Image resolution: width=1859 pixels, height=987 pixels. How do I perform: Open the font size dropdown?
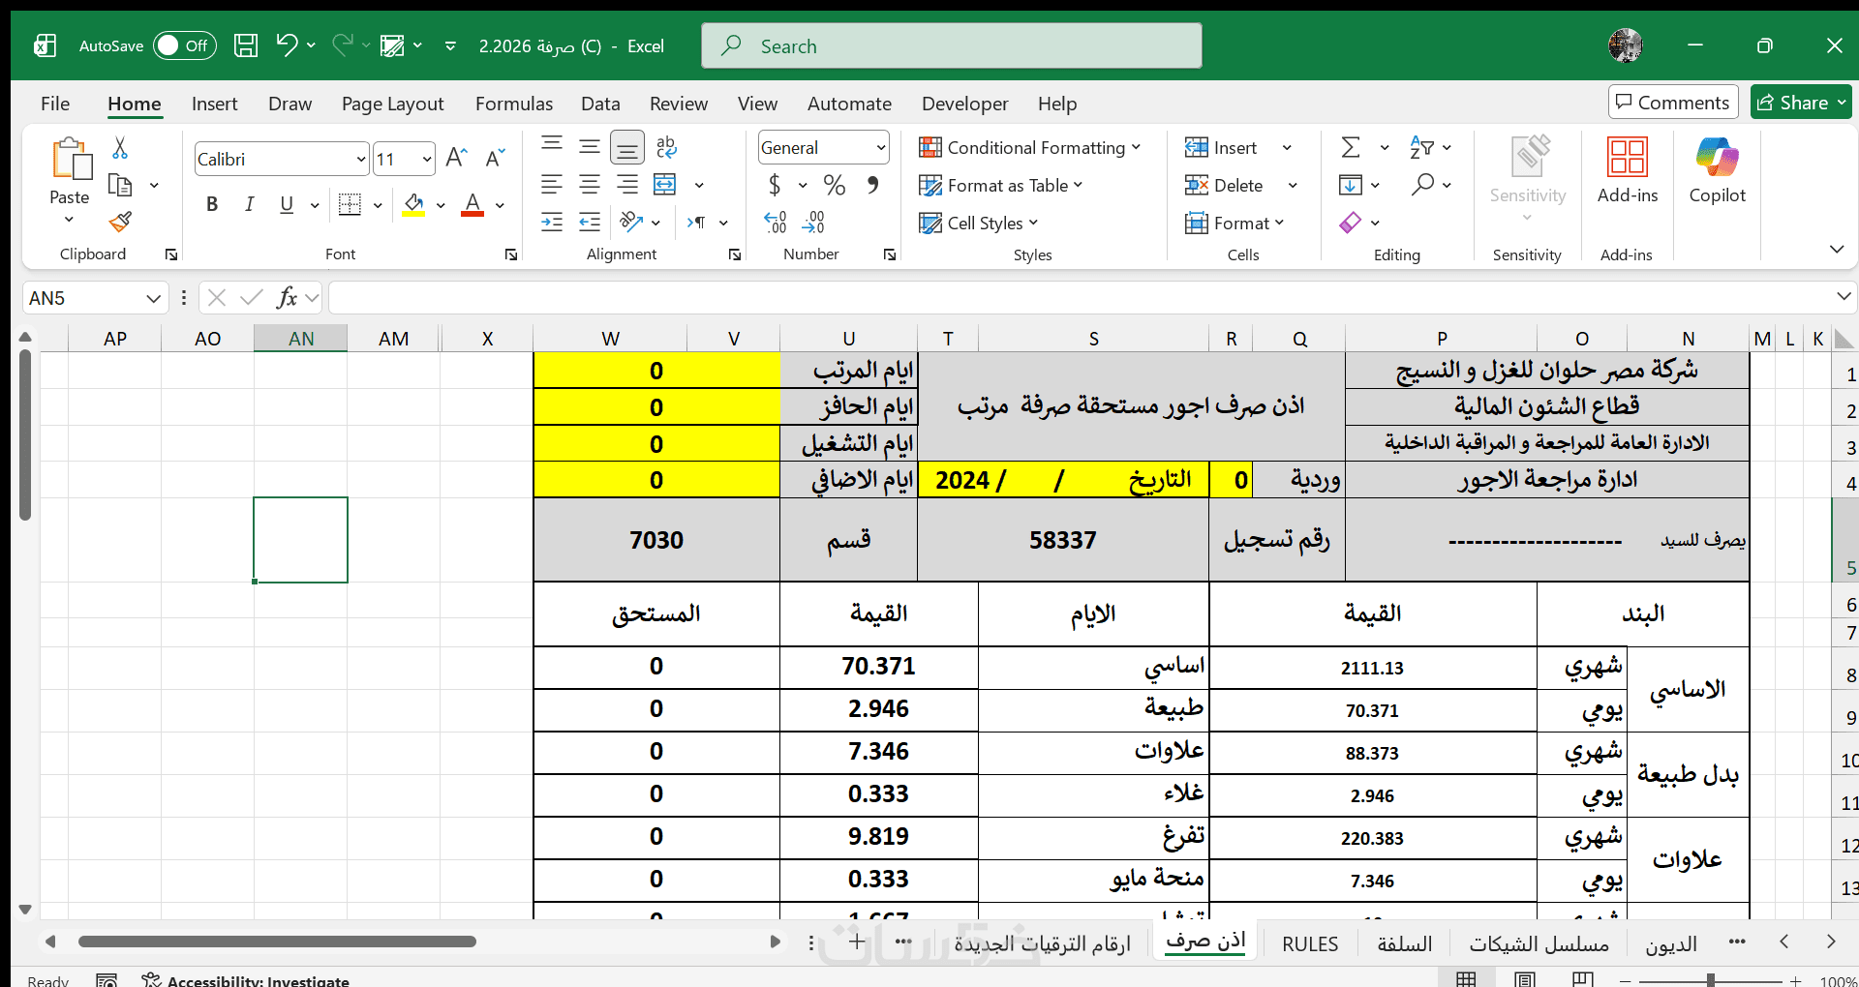tap(427, 159)
